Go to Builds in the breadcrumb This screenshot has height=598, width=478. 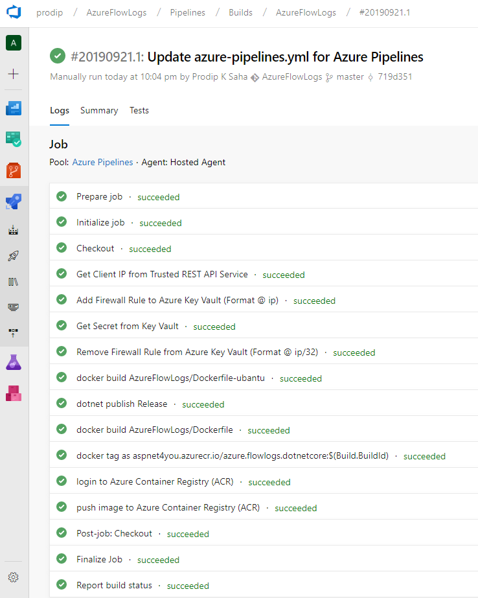pos(240,12)
